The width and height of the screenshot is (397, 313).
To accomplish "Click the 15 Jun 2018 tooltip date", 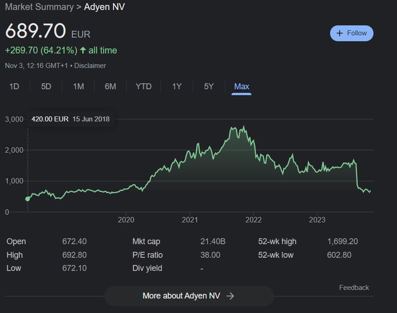I will 91,119.
